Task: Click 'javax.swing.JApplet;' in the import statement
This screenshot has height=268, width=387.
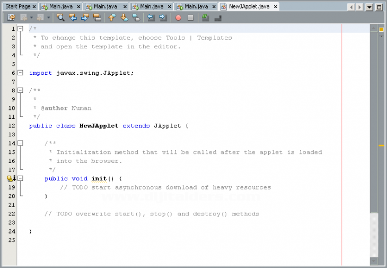Action: coord(95,73)
